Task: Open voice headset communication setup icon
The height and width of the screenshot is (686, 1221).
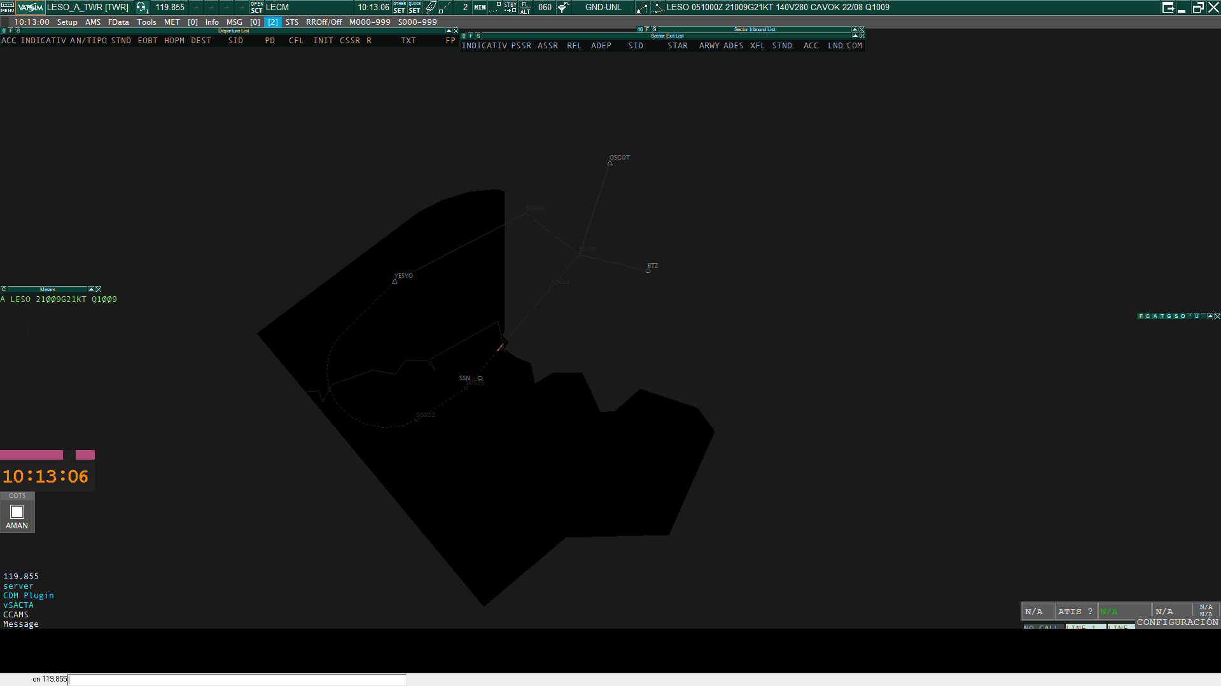Action: tap(142, 7)
